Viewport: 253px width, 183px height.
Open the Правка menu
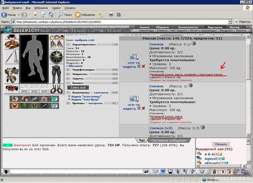point(17,8)
